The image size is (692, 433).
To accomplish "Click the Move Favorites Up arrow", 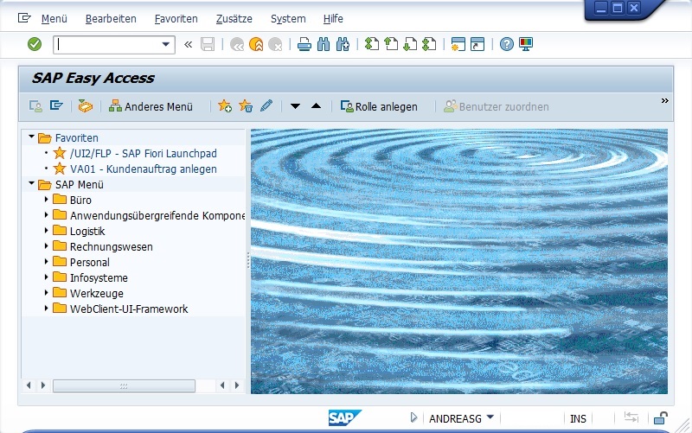I will point(316,105).
